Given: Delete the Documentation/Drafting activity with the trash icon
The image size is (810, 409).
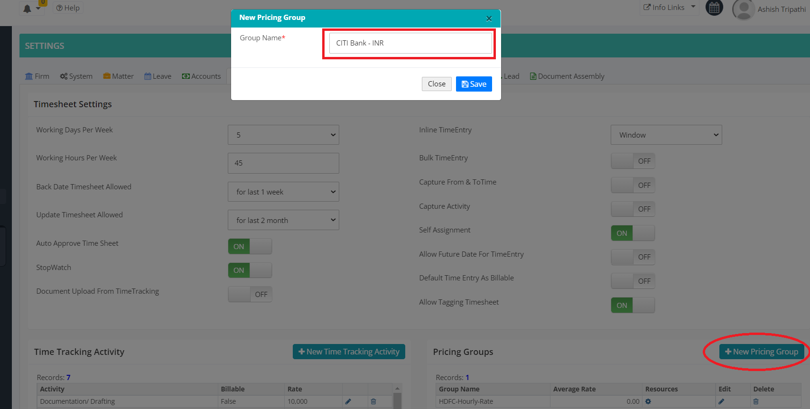Looking at the screenshot, I should click(373, 401).
